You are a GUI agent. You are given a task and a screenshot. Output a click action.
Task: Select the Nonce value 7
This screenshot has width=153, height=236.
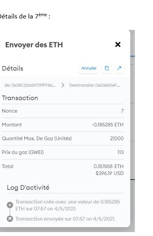click(122, 111)
